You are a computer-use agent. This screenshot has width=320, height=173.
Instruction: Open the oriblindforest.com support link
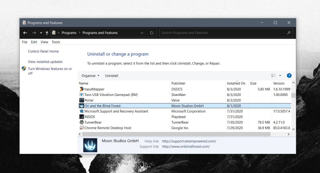[186, 146]
